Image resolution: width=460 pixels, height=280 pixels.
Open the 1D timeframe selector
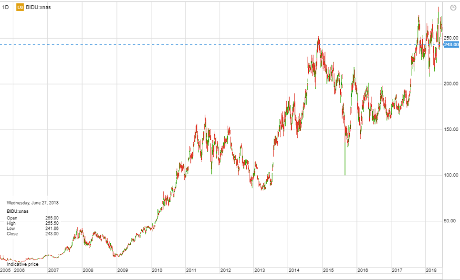5,7
